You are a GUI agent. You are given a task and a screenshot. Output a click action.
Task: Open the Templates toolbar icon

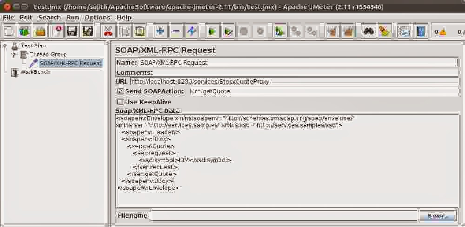(x=24, y=31)
